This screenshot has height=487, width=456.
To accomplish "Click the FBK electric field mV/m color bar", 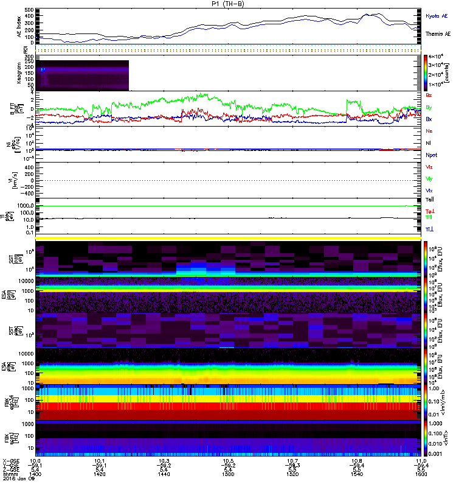I will (426, 402).
